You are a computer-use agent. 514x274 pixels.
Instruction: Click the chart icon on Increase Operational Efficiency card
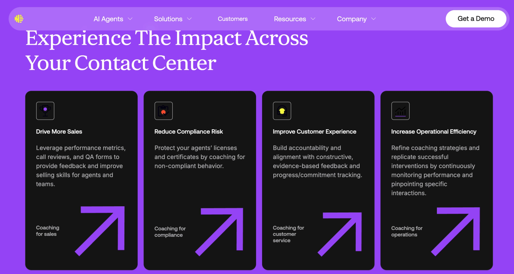400,111
